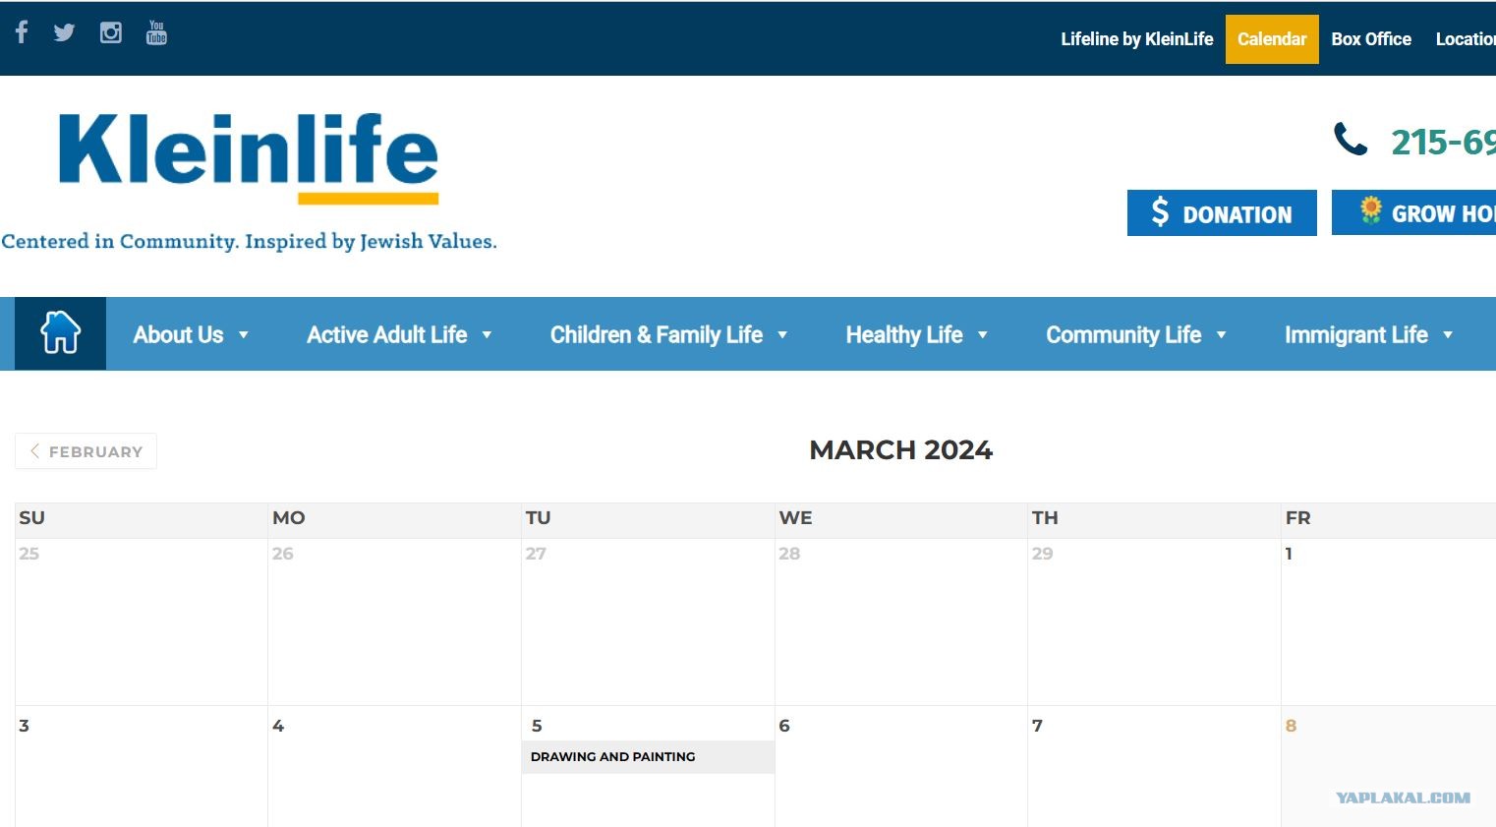1496x827 pixels.
Task: Open Children & Family Life menu
Action: 657,335
